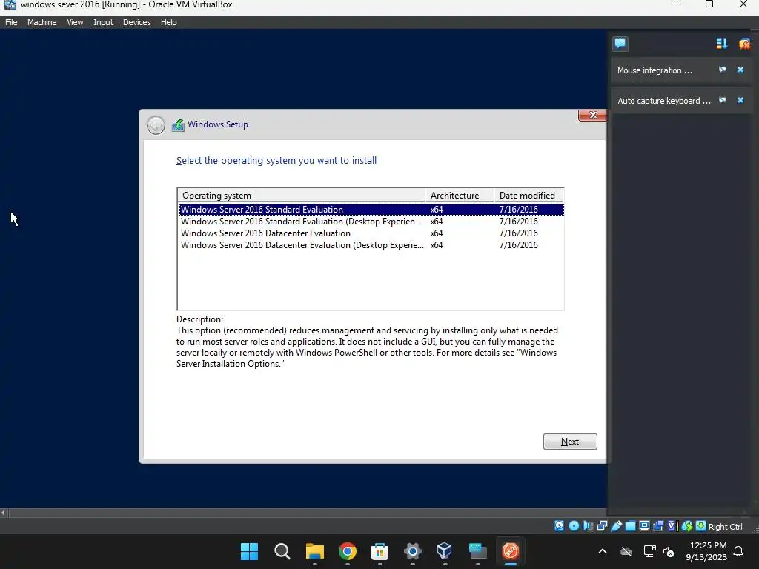Select Standard Evaluation (Desktop Experience) row
759x569 pixels.
pos(371,221)
